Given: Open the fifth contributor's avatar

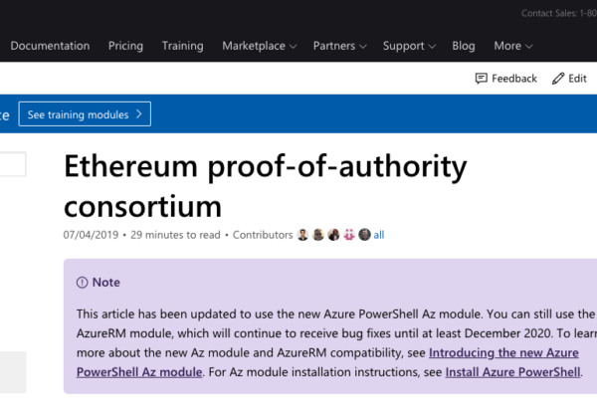Looking at the screenshot, I should click(x=364, y=235).
